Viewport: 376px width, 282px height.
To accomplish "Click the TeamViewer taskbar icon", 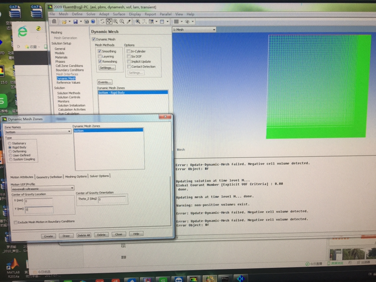I will tap(179, 279).
